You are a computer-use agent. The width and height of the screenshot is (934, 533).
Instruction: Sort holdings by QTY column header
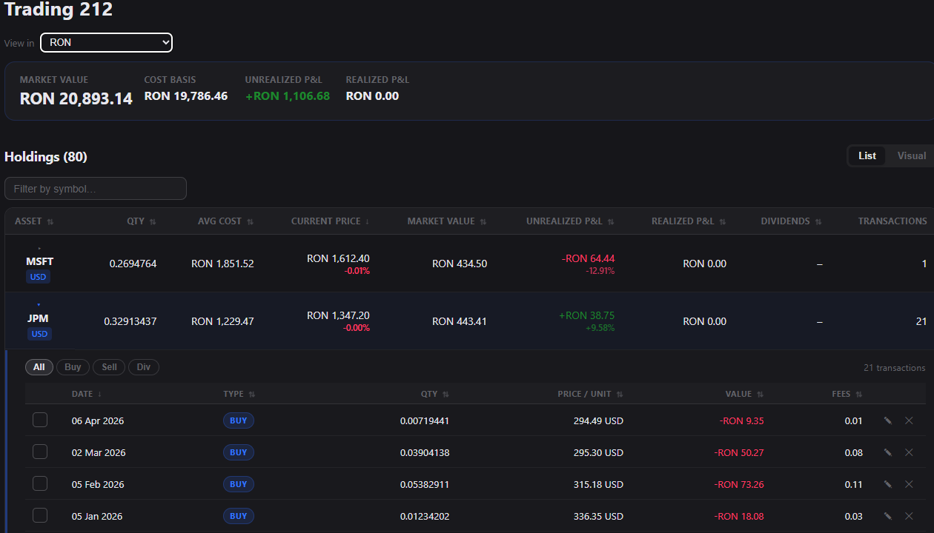pos(142,221)
